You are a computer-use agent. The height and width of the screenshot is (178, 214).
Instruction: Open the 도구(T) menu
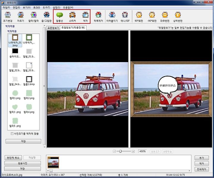46,7
